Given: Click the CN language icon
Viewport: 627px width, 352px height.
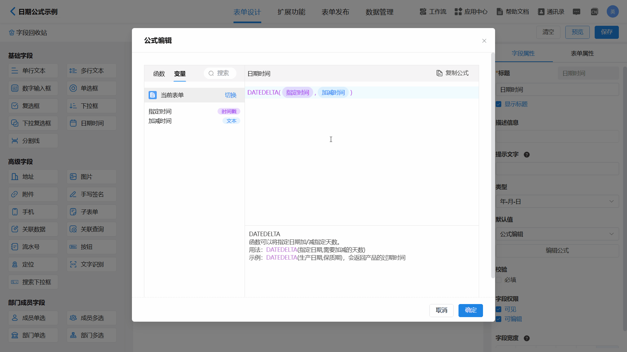Looking at the screenshot, I should tap(594, 12).
